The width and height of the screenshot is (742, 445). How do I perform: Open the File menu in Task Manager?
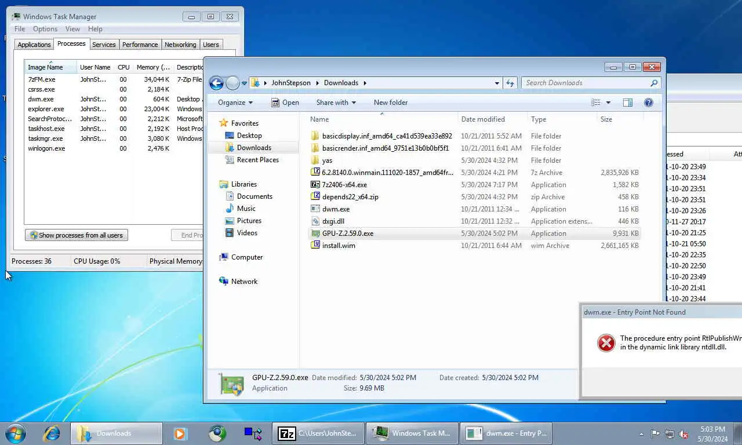pyautogui.click(x=20, y=29)
